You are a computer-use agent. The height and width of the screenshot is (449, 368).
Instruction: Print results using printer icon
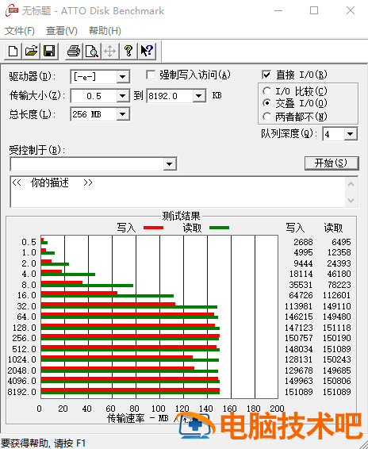[74, 52]
